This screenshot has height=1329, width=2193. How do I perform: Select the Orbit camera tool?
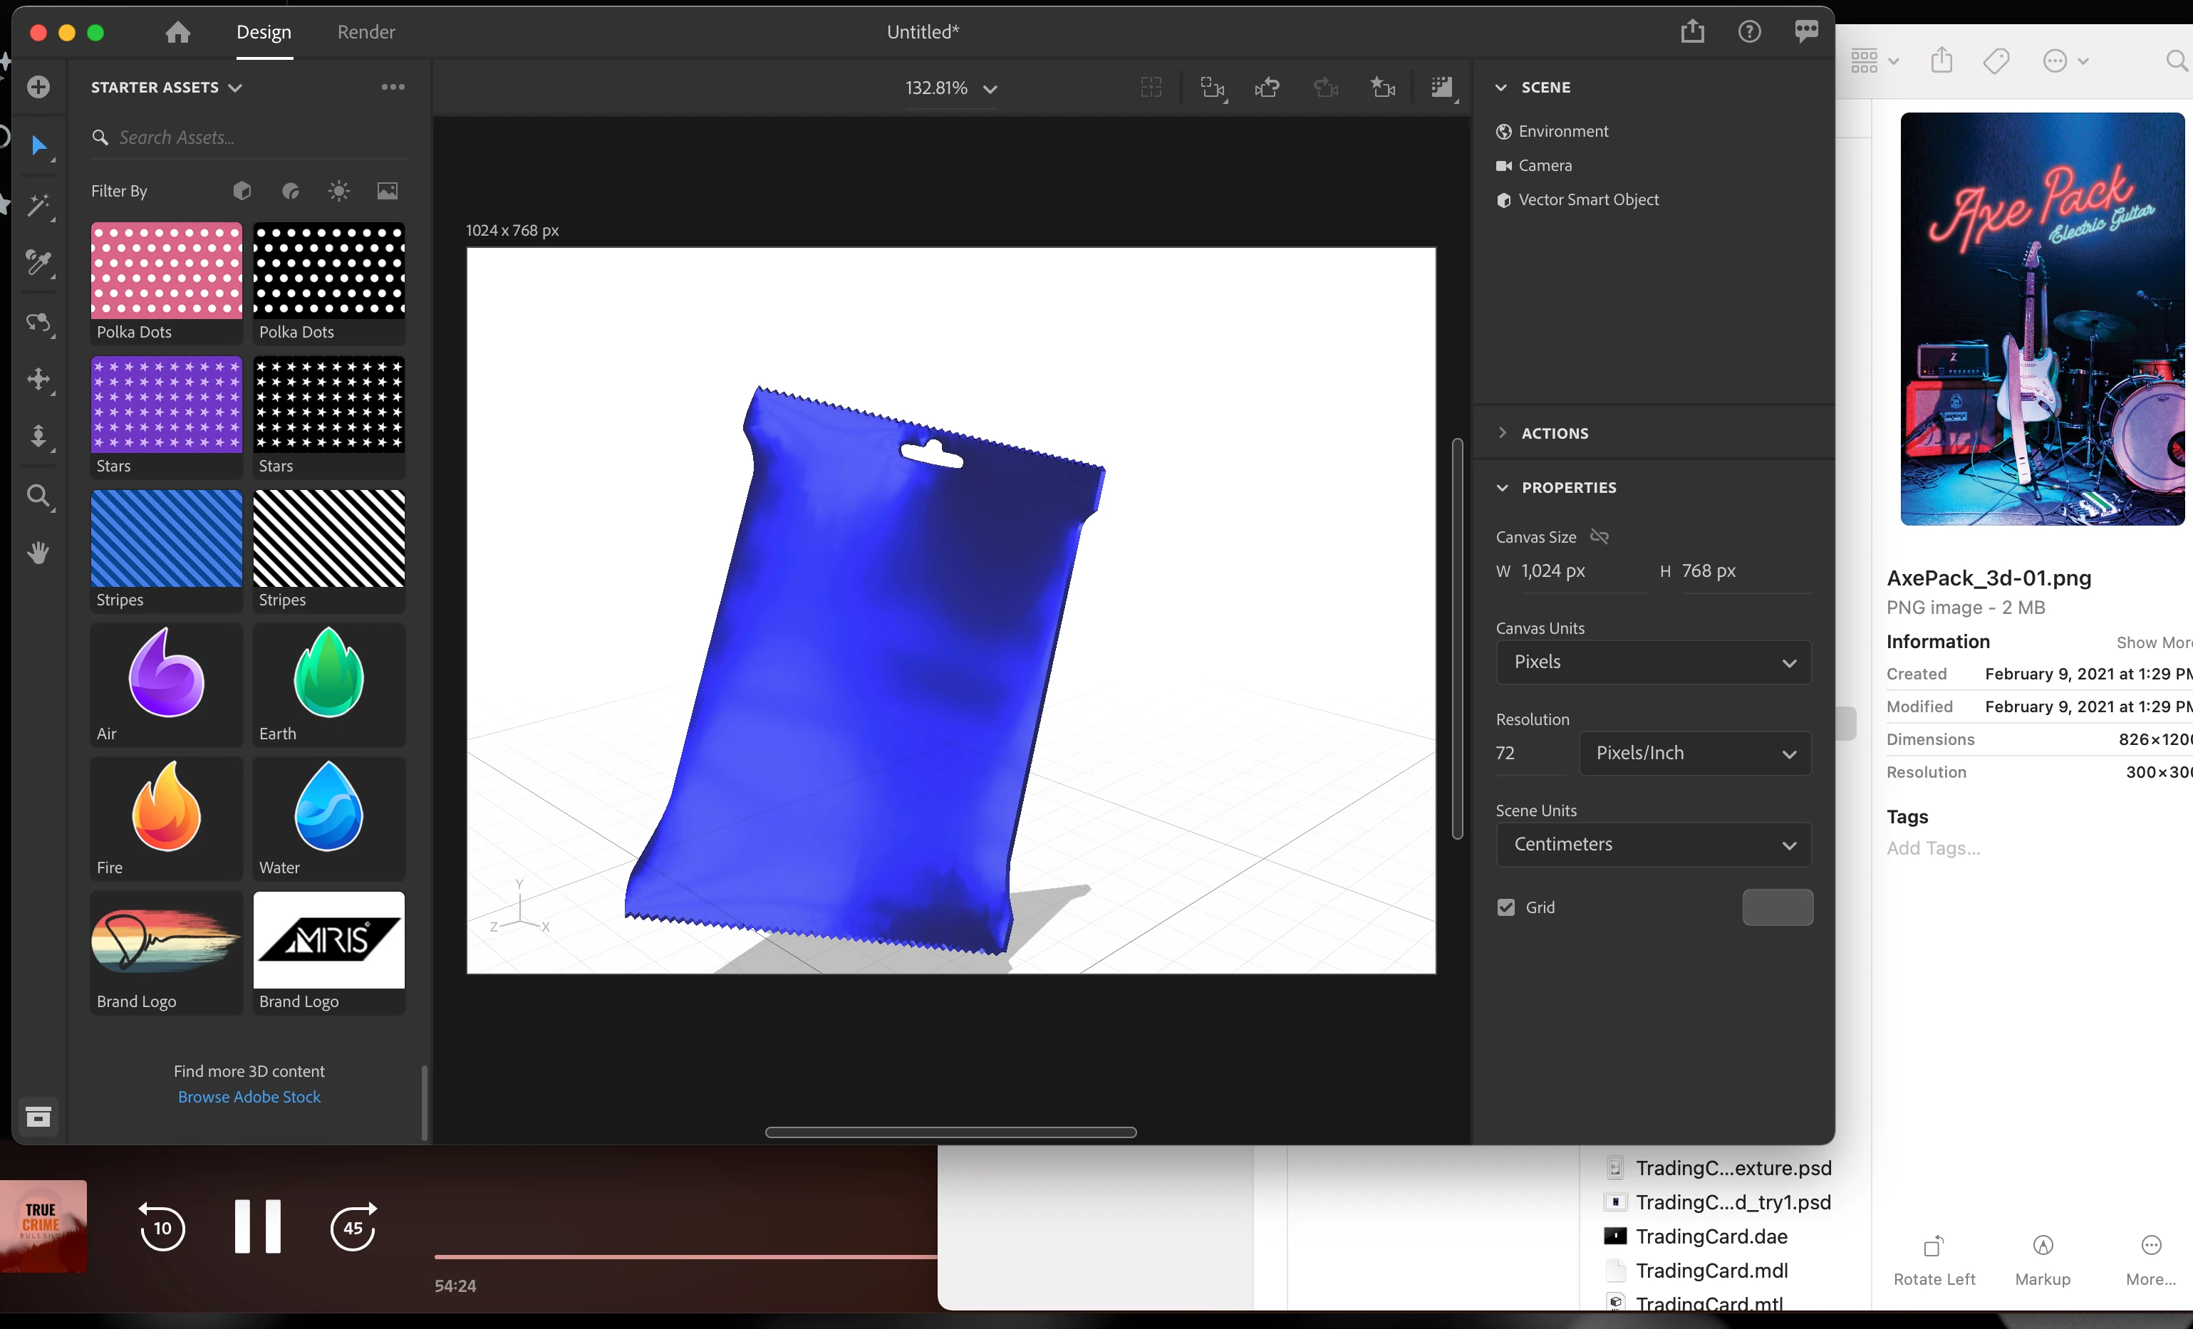point(38,322)
